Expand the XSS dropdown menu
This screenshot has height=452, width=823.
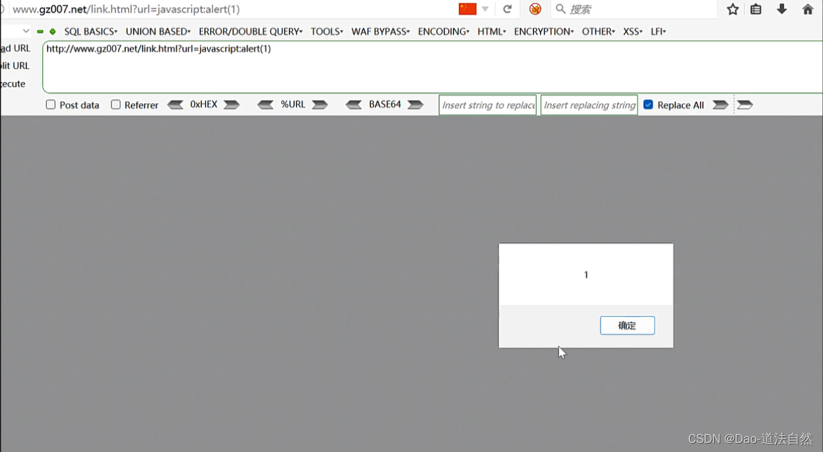(x=632, y=31)
